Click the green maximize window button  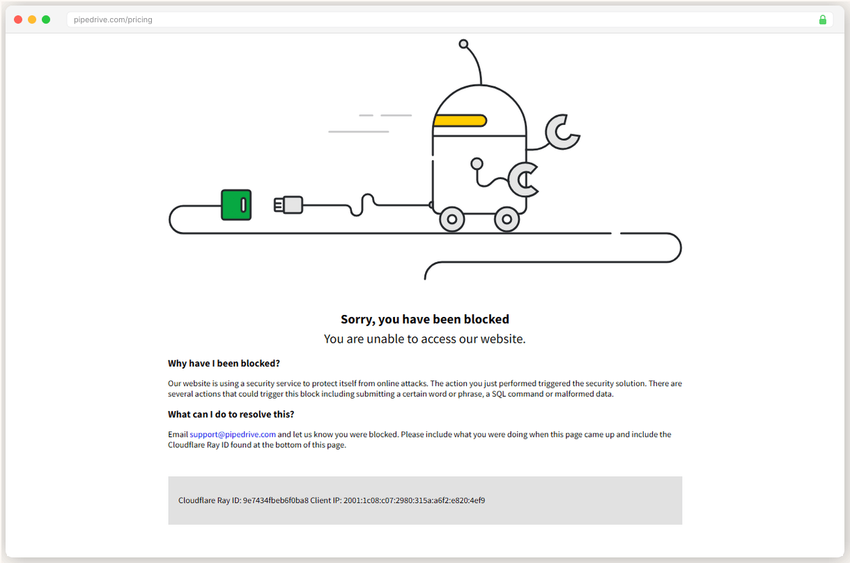tap(46, 20)
